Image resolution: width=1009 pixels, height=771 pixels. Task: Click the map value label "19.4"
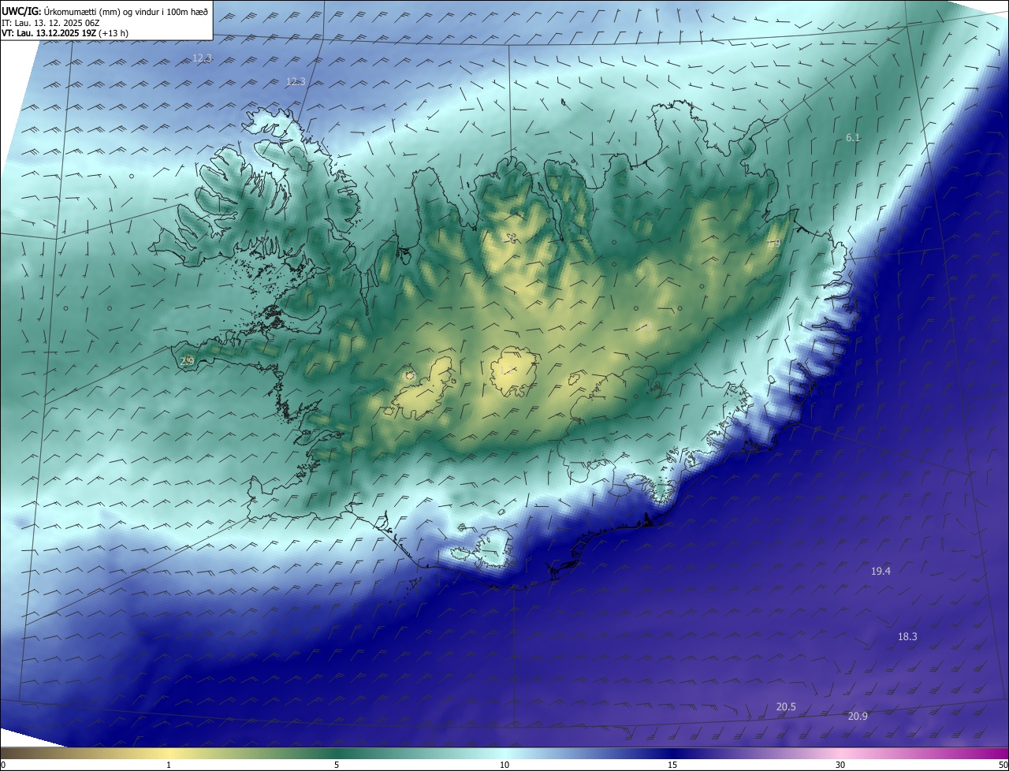pos(881,571)
